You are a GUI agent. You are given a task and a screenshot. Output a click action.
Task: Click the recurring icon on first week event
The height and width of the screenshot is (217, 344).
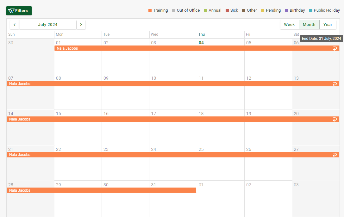335,48
